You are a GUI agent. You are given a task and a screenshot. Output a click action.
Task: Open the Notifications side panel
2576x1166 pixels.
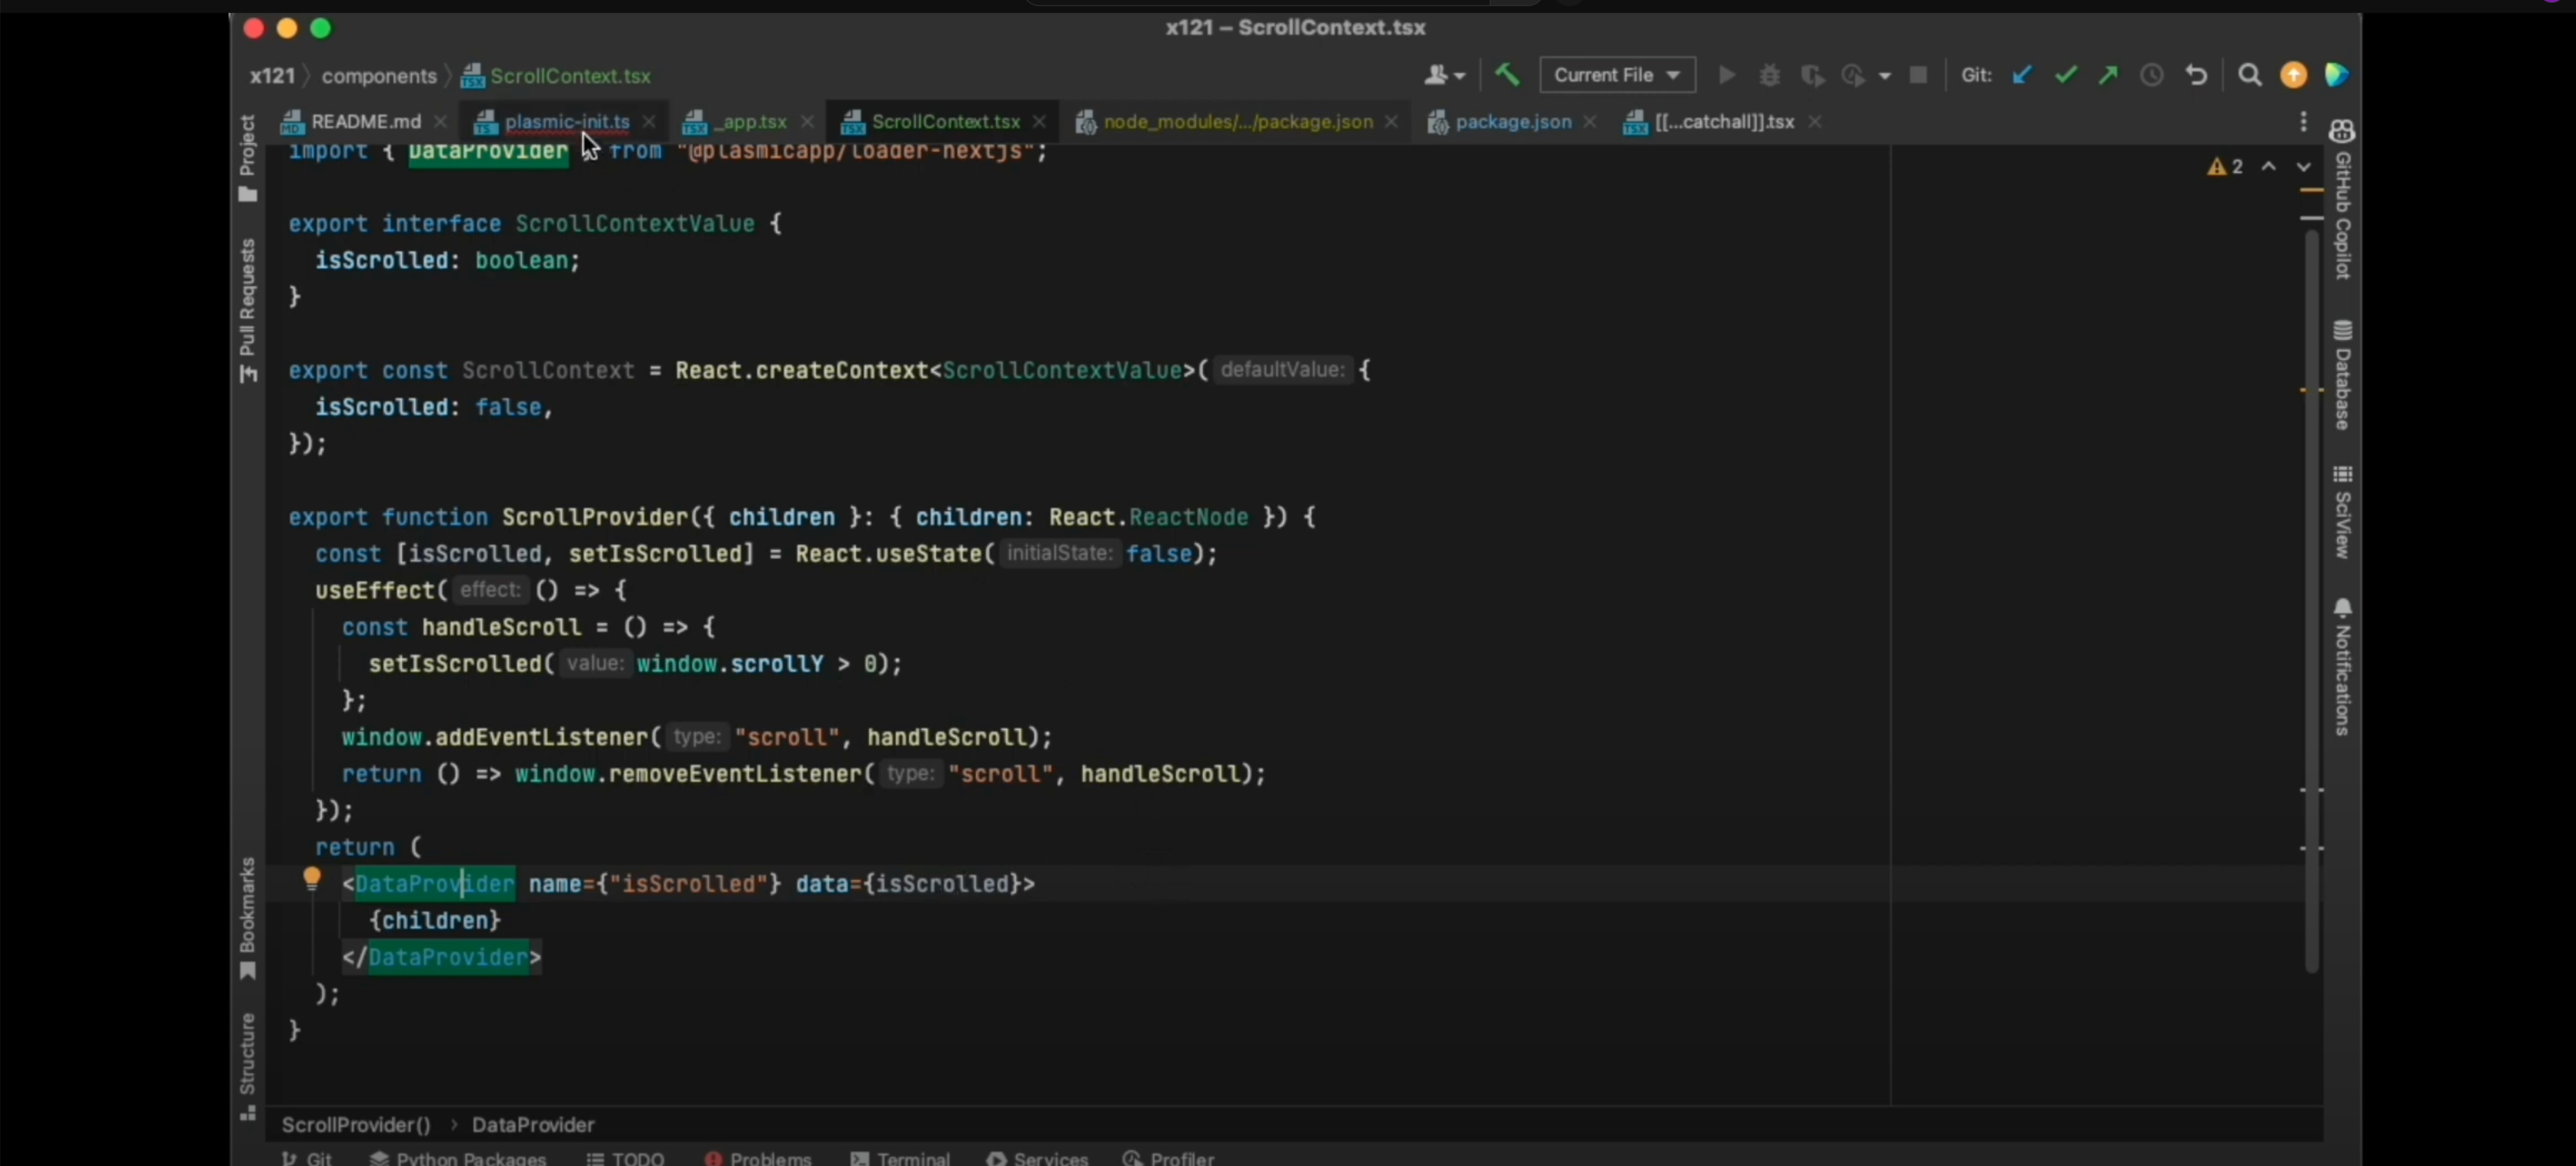[x=2342, y=668]
